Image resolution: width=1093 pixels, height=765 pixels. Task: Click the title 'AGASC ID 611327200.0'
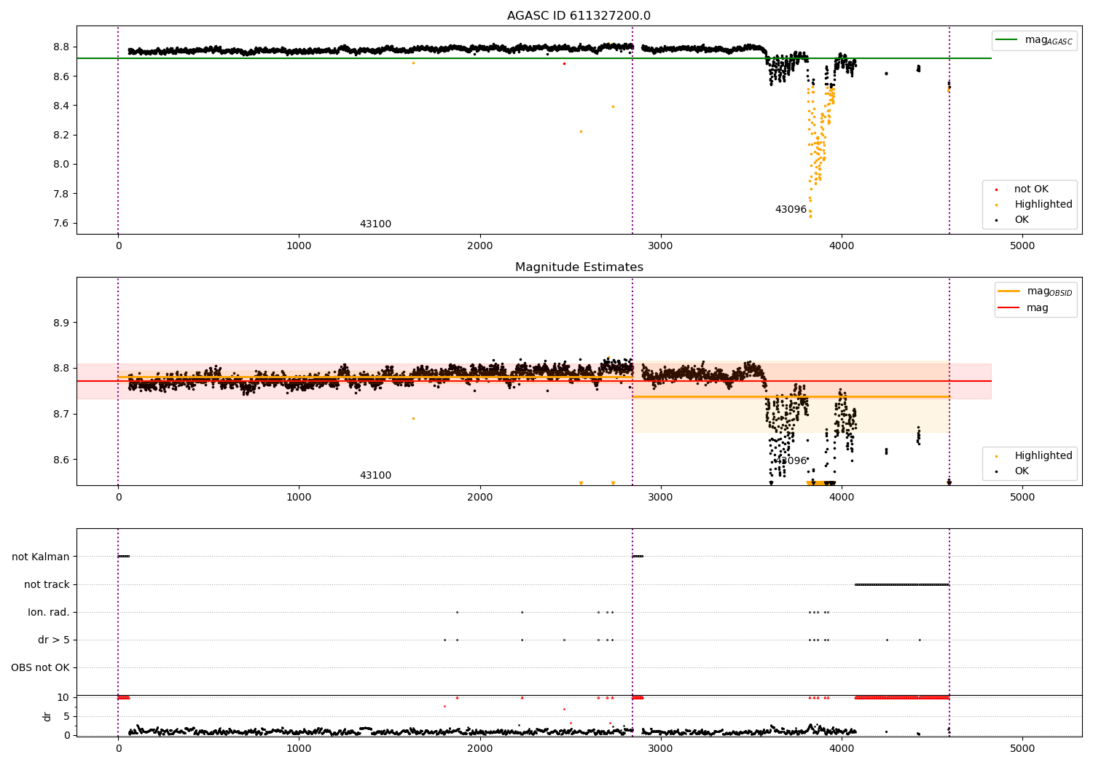pos(579,16)
